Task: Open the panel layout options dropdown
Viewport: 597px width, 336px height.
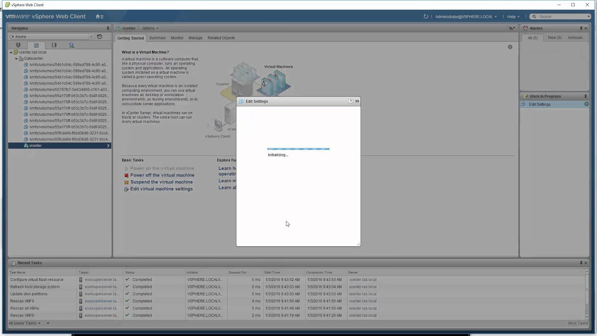Action: (512, 28)
